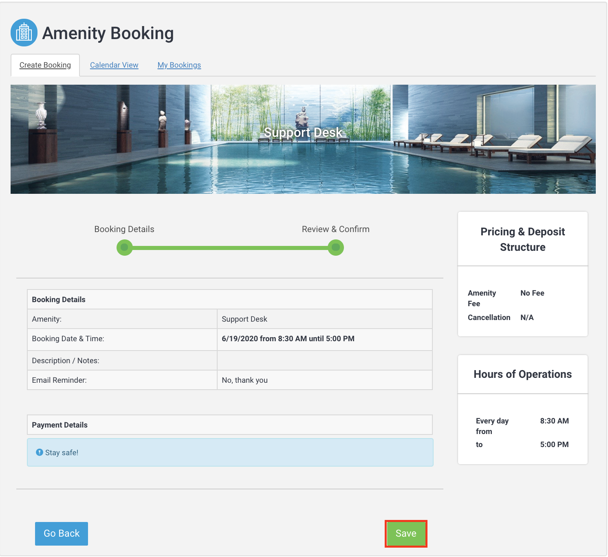
Task: Click the empty Description / Notes value cell
Action: (324, 360)
